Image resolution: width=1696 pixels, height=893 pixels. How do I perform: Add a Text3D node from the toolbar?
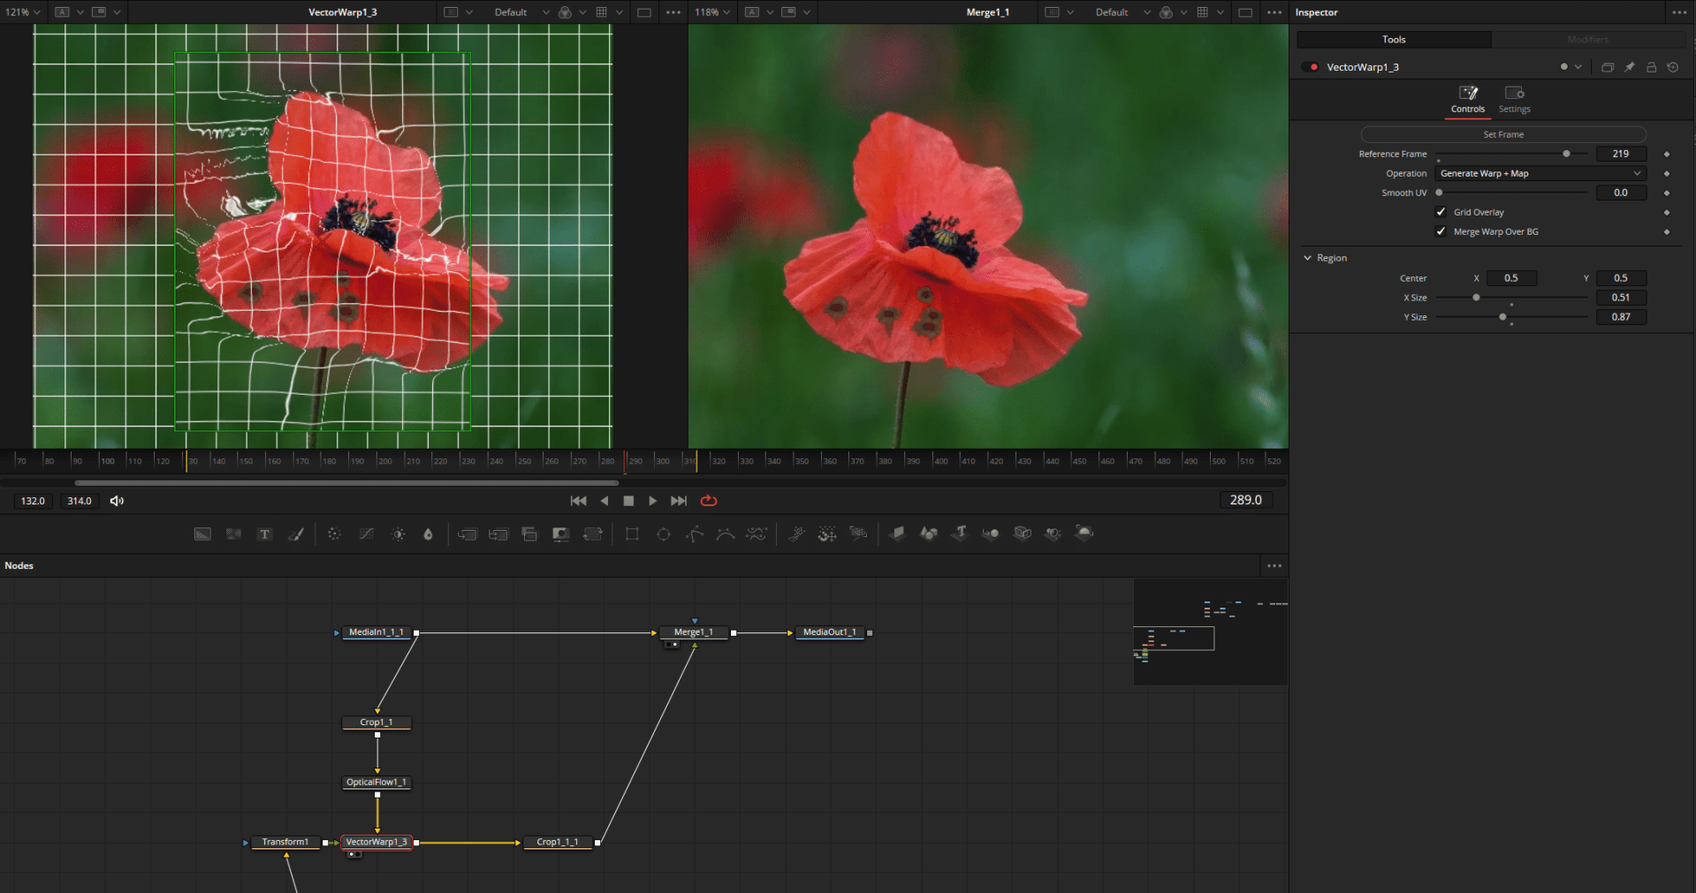coord(960,534)
